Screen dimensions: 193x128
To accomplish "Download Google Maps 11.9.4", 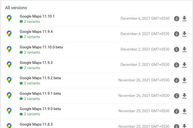I will [x=184, y=34].
